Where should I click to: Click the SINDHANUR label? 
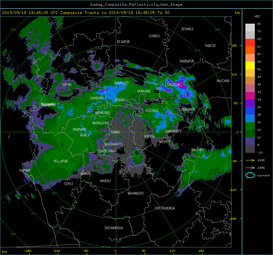pos(187,109)
